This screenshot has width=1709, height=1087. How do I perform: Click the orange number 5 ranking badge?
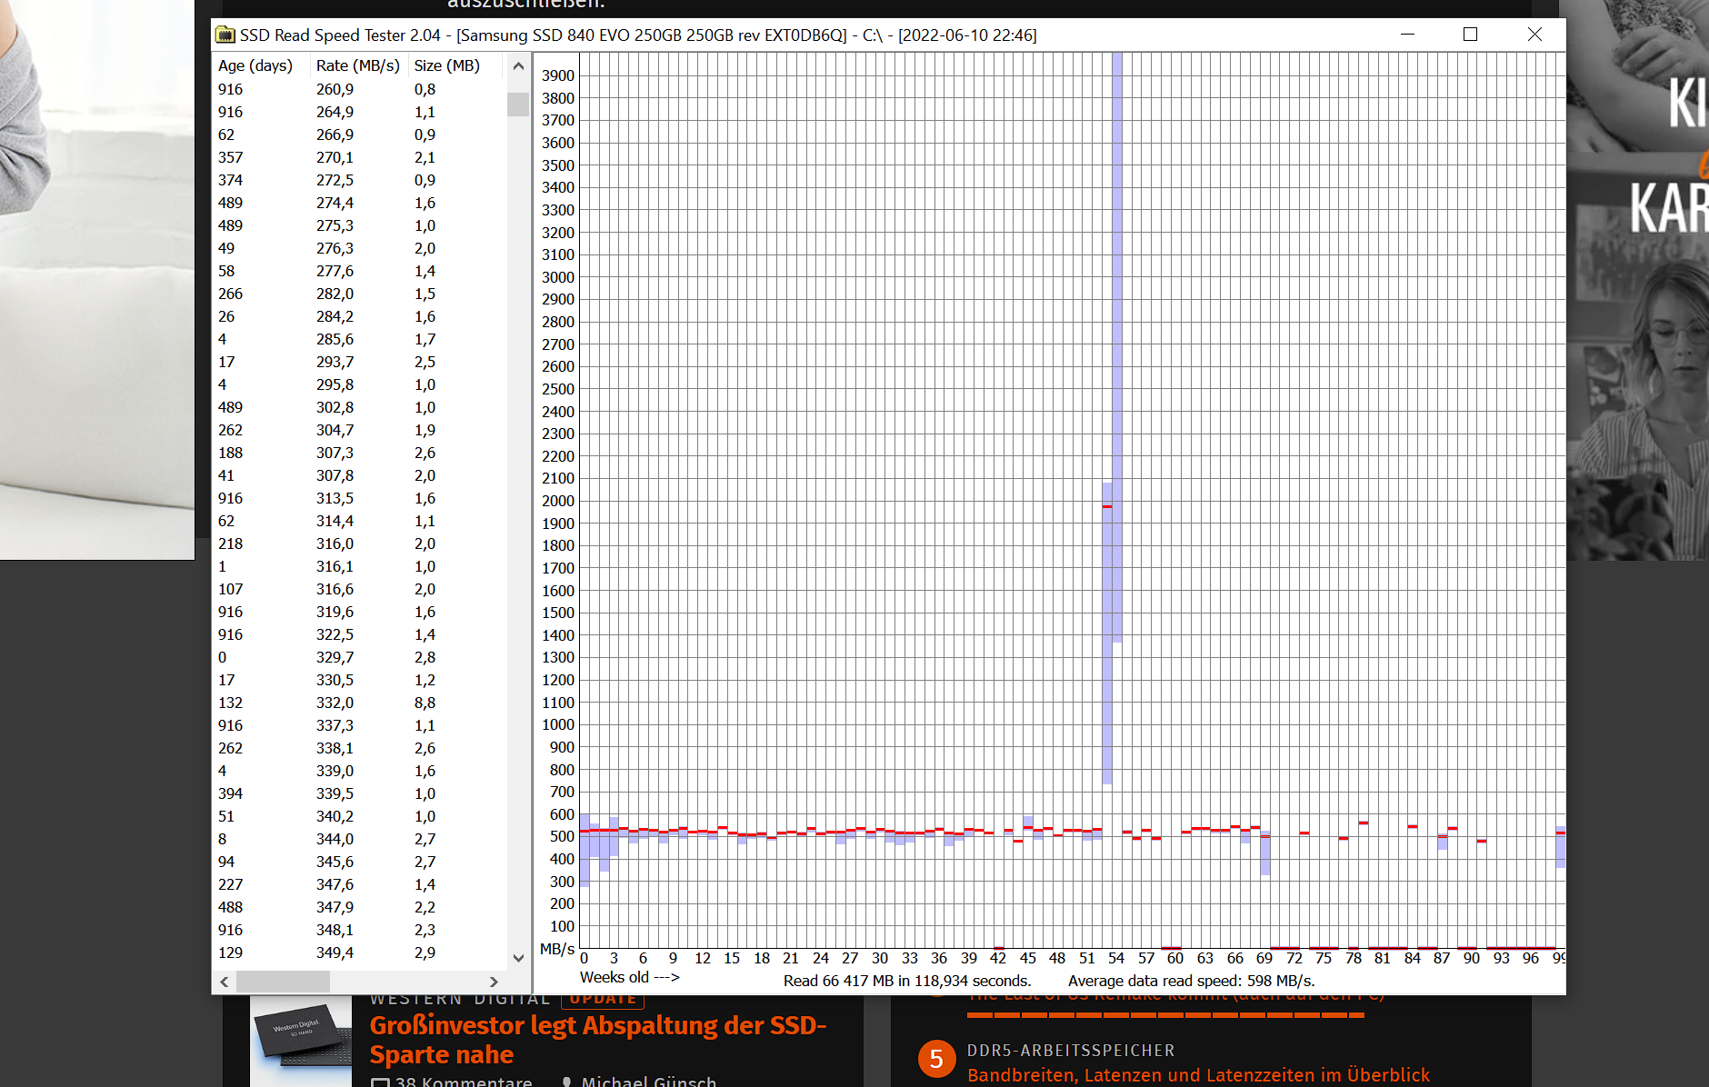tap(936, 1059)
